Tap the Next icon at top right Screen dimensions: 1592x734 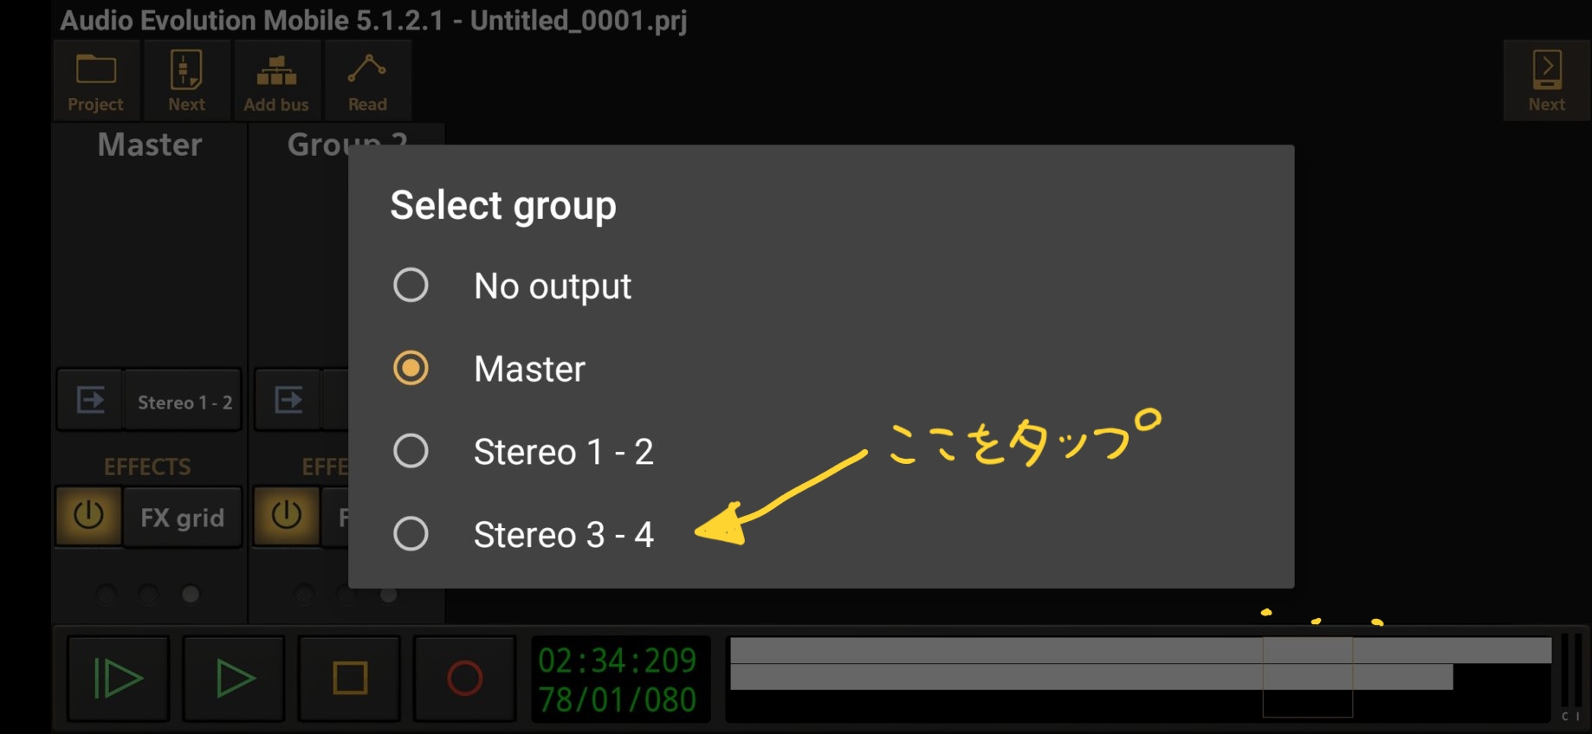coord(1546,80)
